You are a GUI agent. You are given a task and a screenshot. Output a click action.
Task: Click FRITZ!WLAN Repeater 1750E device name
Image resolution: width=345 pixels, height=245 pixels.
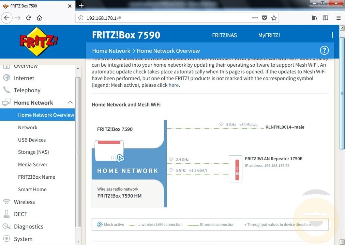pyautogui.click(x=273, y=159)
